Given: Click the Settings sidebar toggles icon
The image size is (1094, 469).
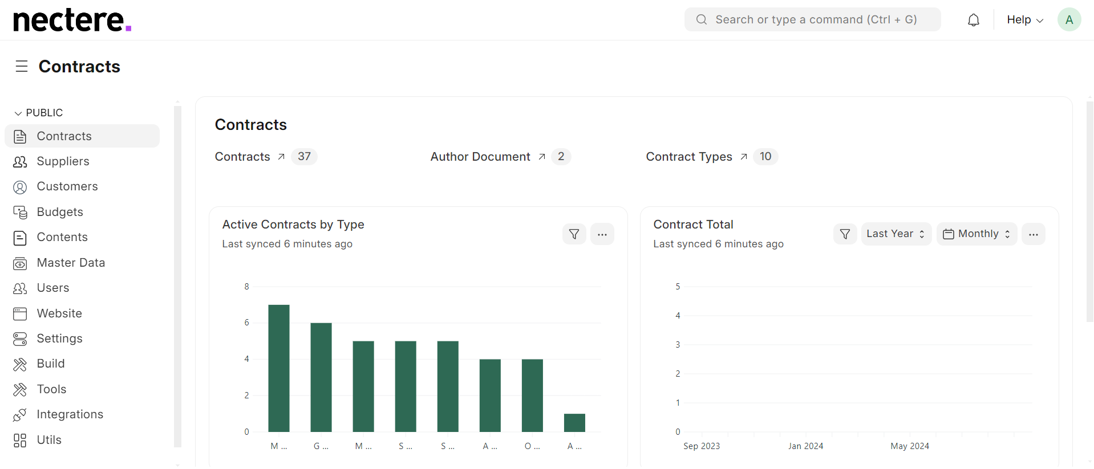Looking at the screenshot, I should (20, 339).
